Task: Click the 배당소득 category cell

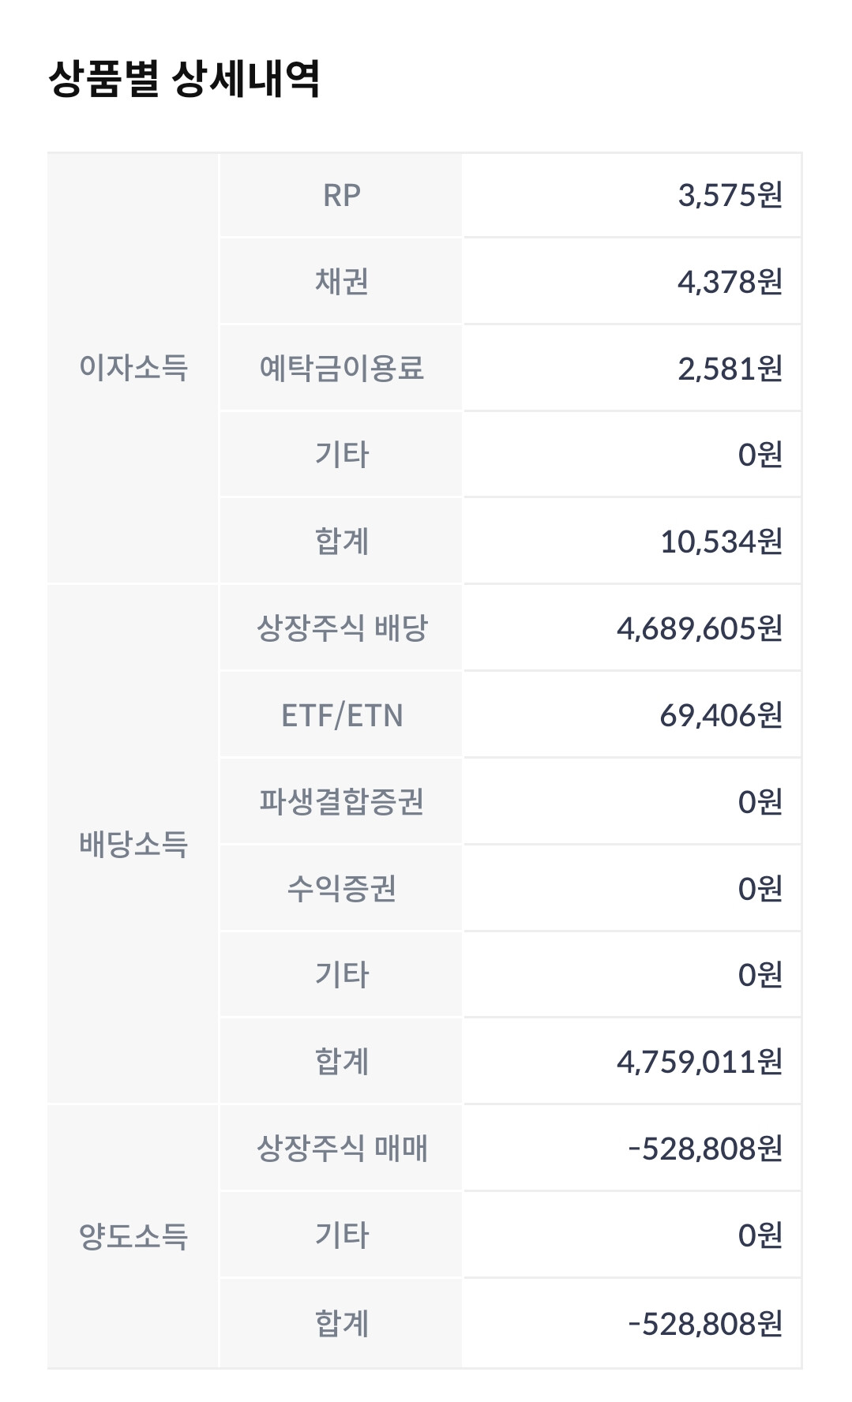Action: point(133,844)
